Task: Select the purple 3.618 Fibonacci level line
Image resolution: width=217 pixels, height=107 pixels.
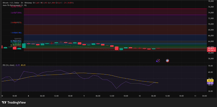Action: click(115, 15)
